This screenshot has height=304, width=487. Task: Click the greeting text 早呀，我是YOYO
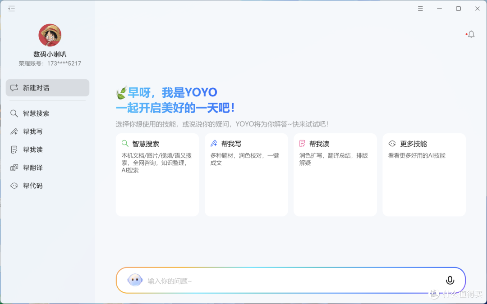172,92
